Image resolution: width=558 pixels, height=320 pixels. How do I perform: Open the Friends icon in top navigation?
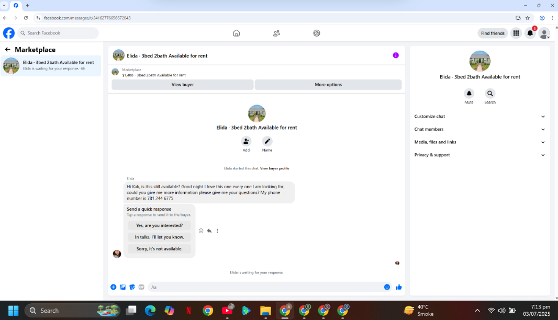click(x=276, y=33)
